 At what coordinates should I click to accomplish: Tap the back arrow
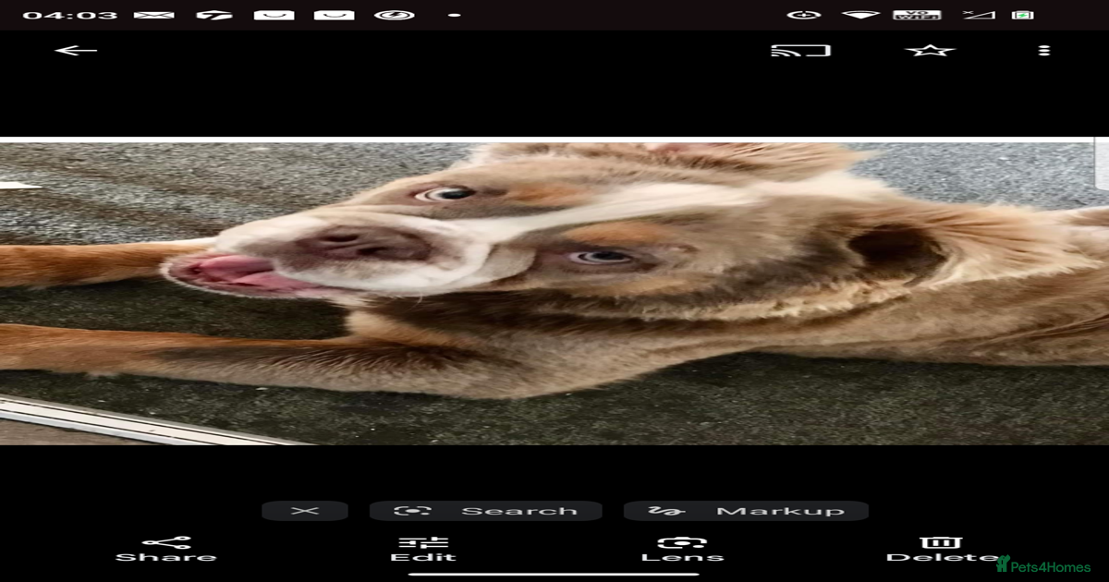(76, 51)
